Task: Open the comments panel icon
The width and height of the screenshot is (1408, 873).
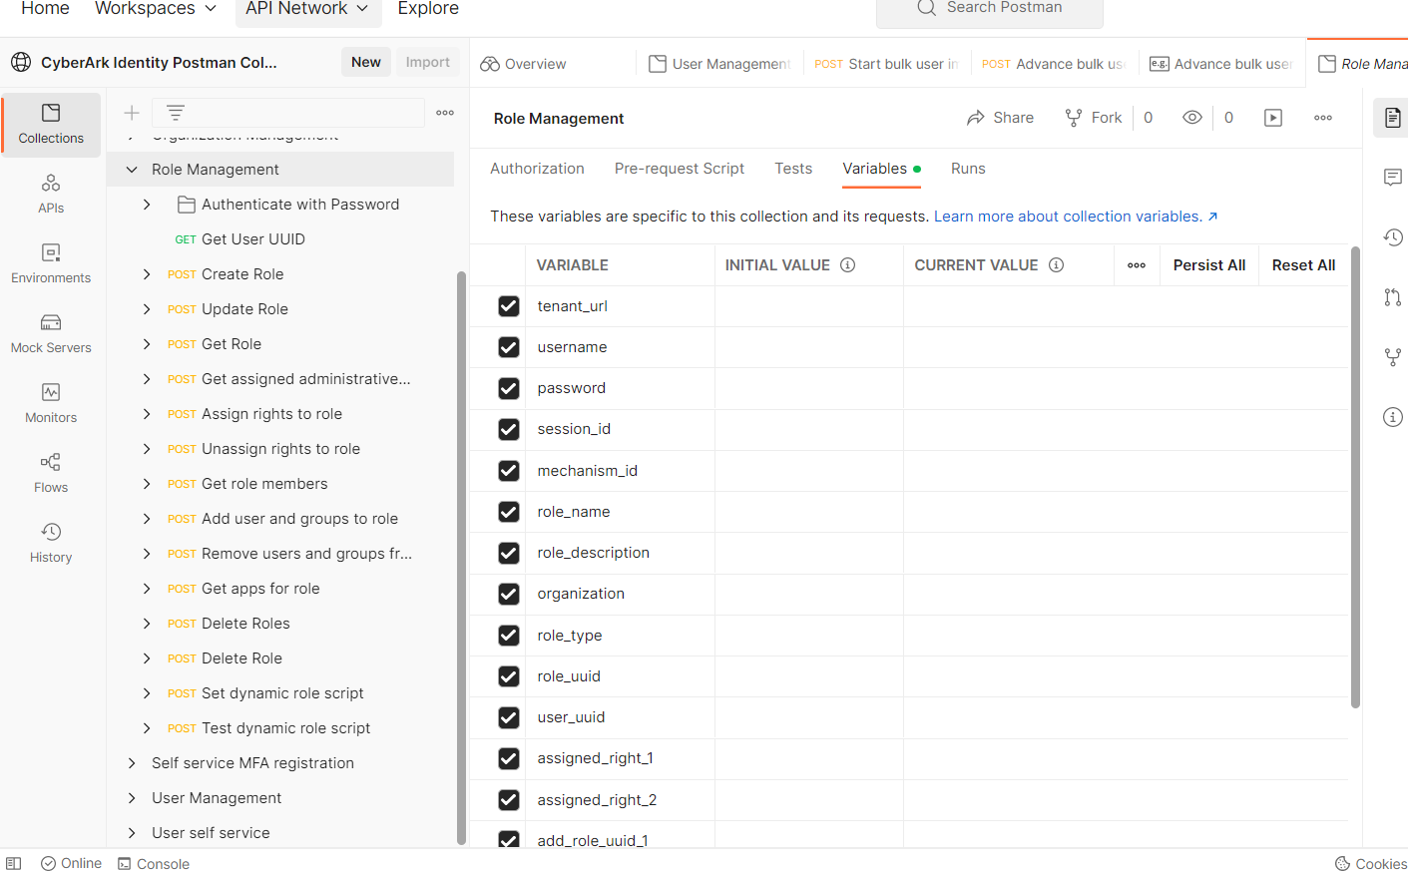Action: pyautogui.click(x=1393, y=178)
